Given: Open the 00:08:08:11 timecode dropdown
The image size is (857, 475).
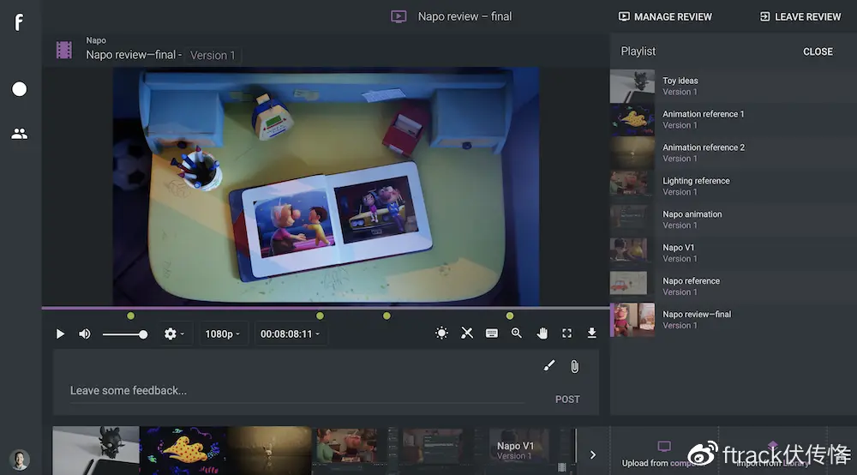Looking at the screenshot, I should [290, 334].
